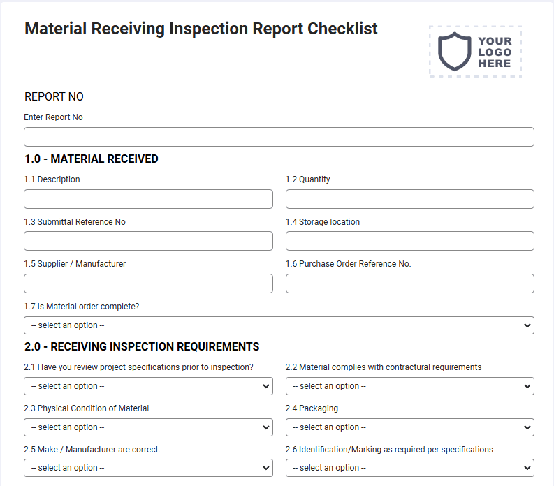Viewport: 554px width, 486px height.
Task: Click the Material Receiving Inspection Report Checklist title
Action: coord(201,29)
